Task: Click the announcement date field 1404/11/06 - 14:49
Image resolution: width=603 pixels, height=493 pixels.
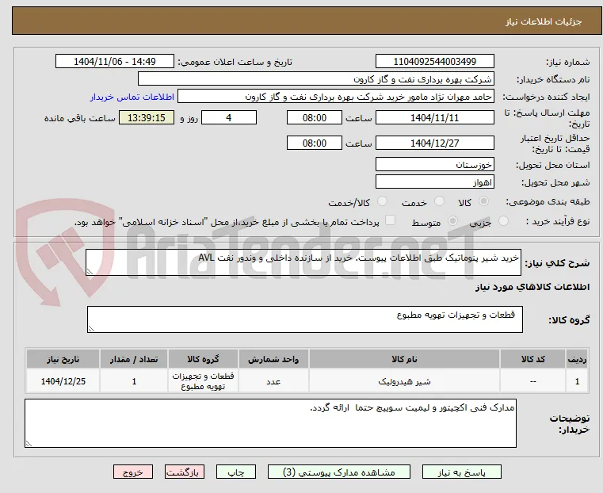Action: (x=115, y=62)
